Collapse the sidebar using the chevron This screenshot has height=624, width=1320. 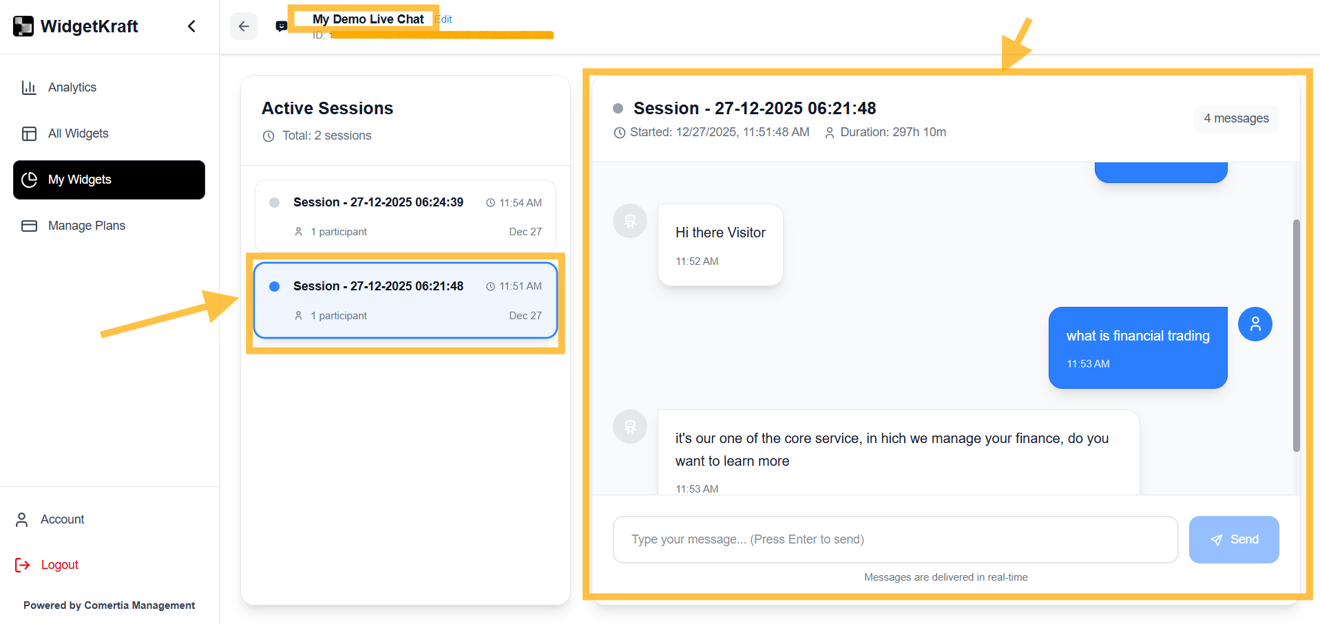coord(191,25)
